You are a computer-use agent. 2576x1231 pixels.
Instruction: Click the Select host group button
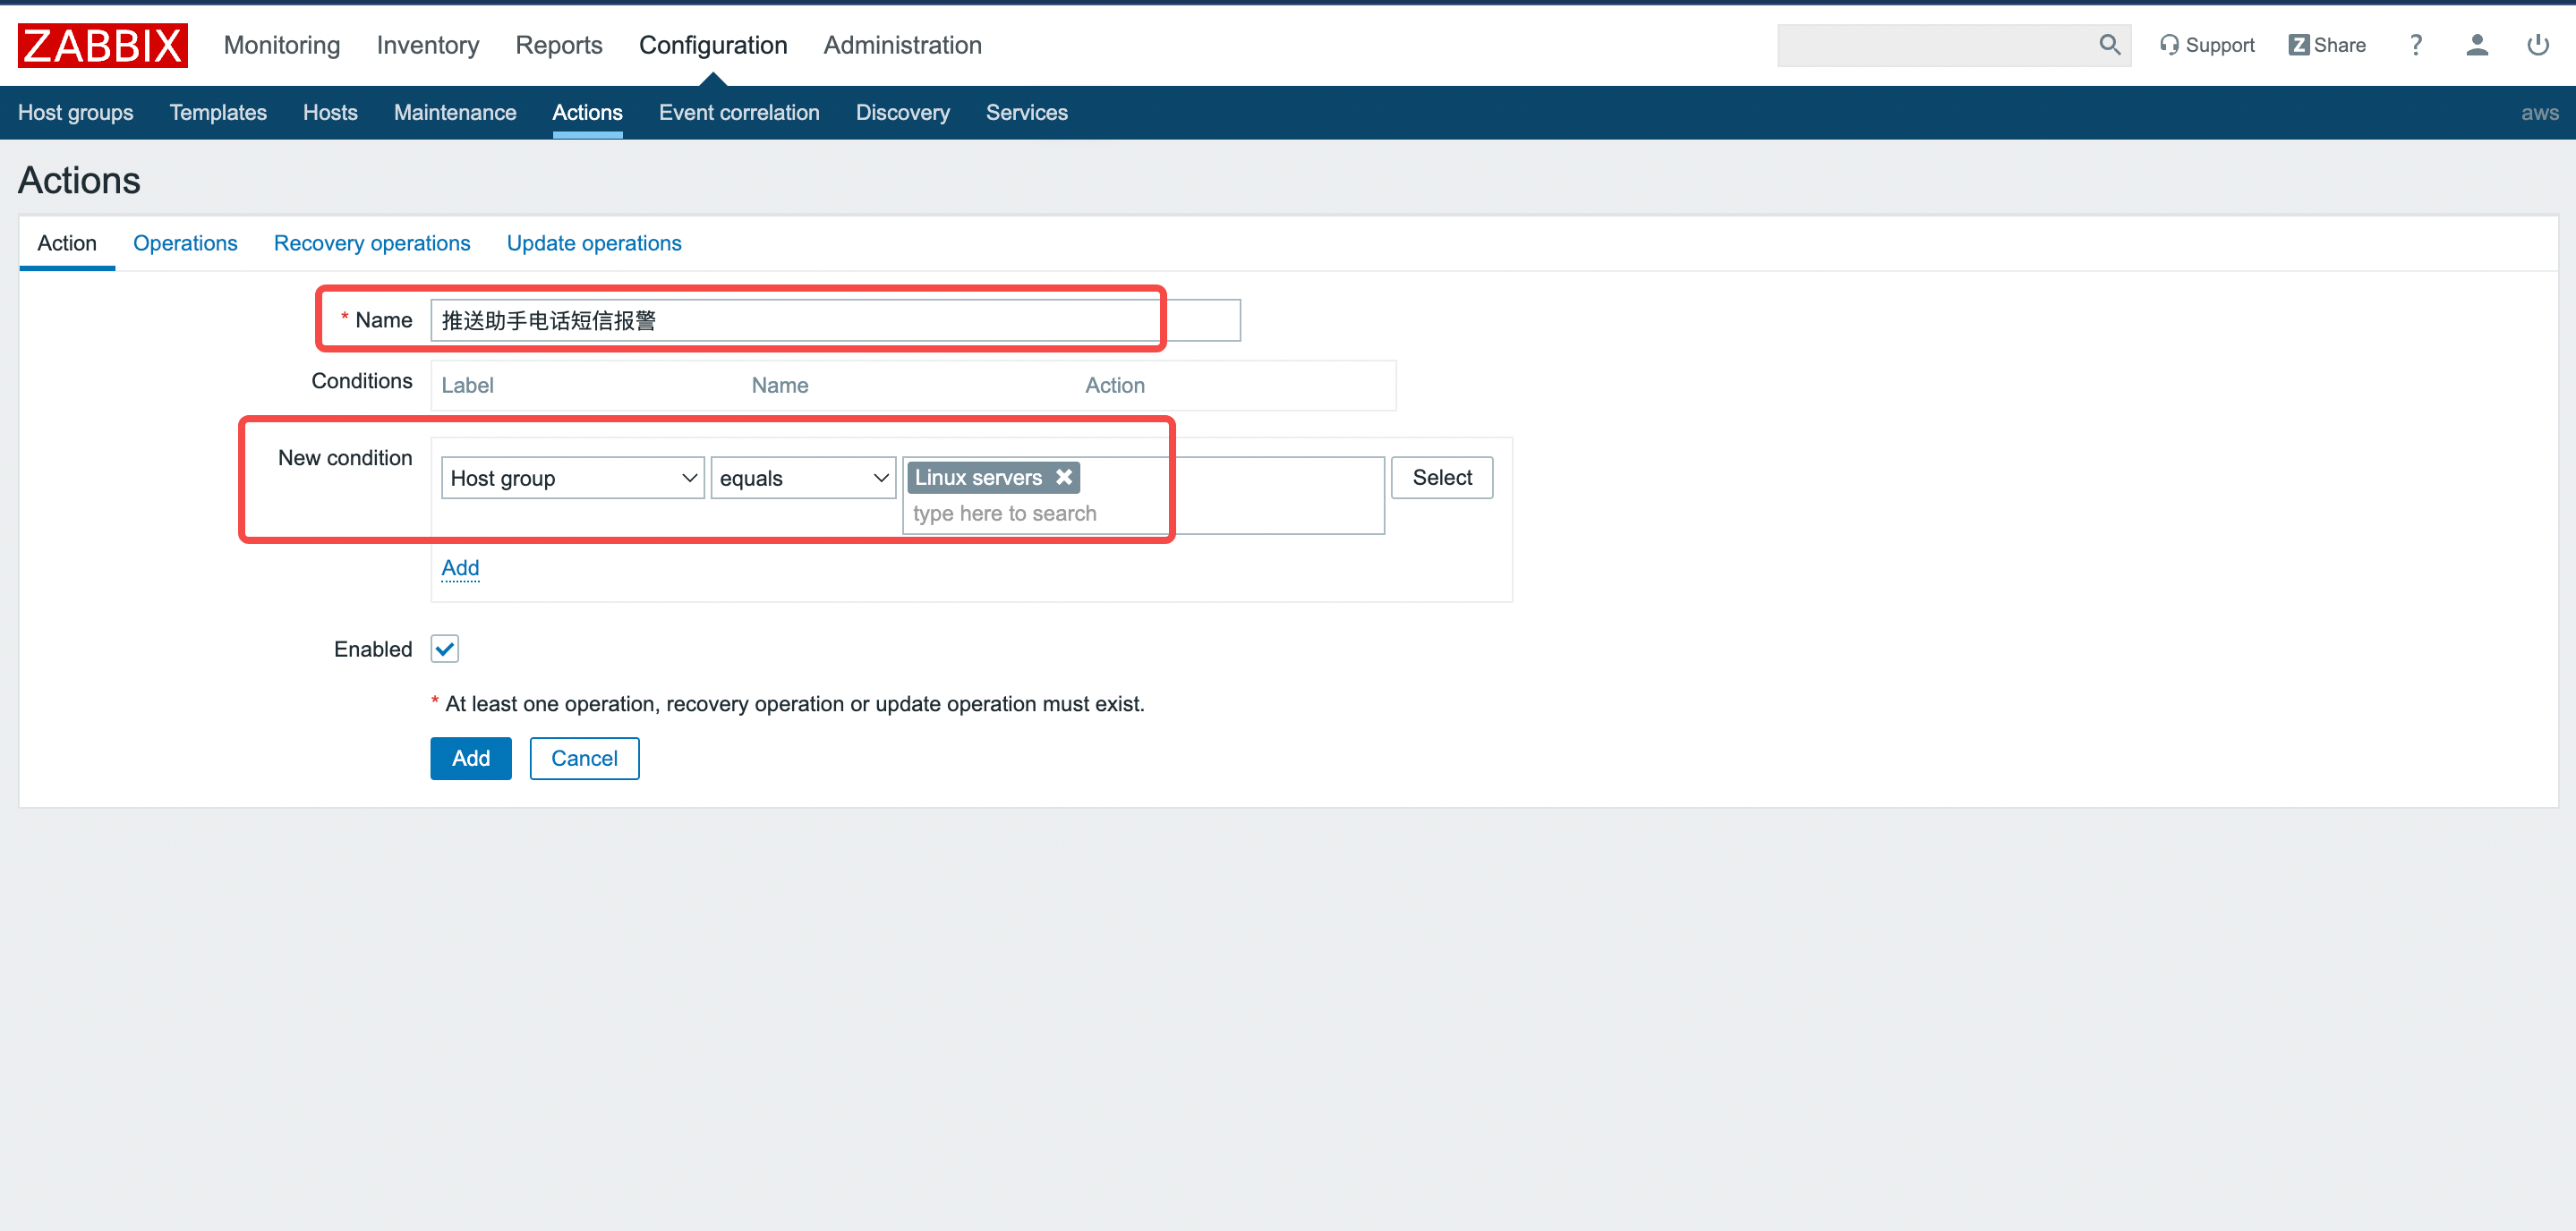coord(1442,479)
